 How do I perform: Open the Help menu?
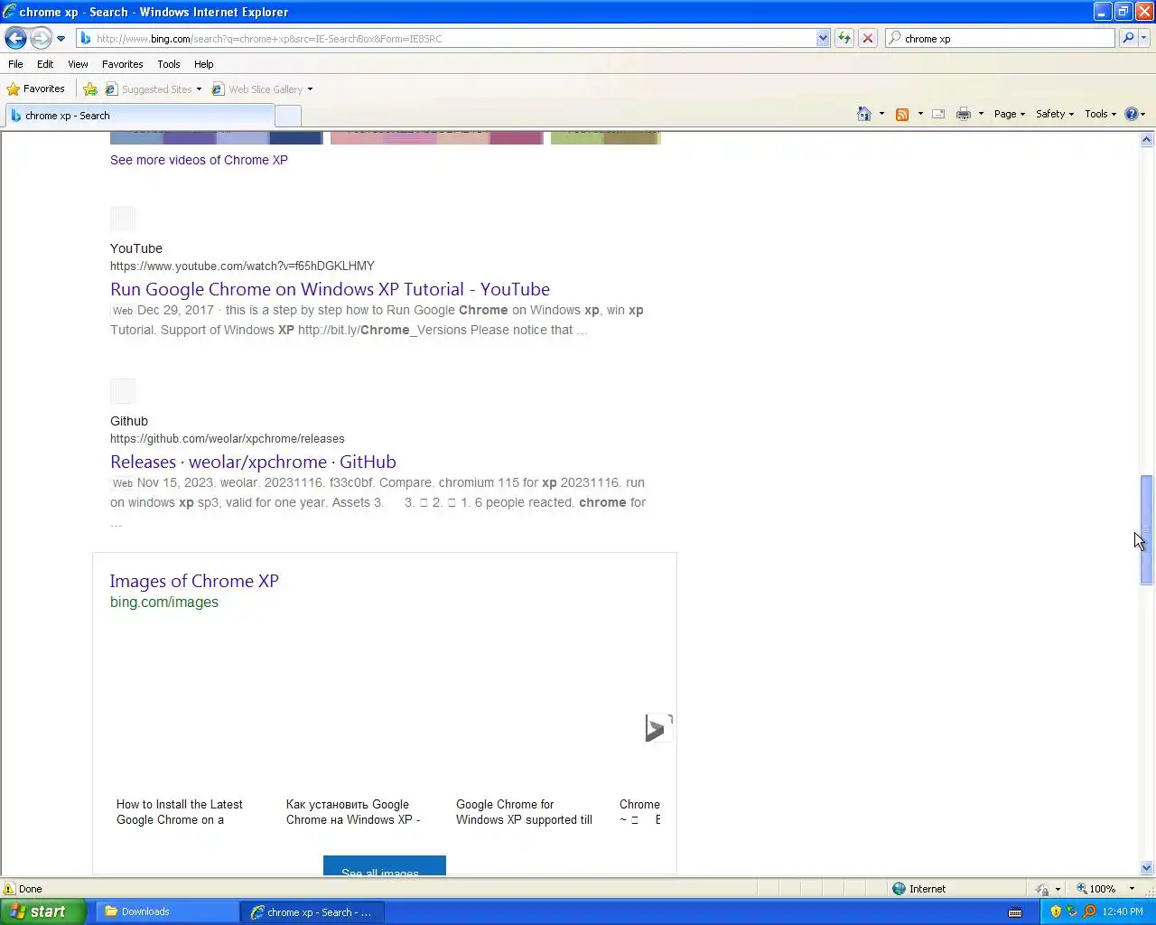coord(203,64)
